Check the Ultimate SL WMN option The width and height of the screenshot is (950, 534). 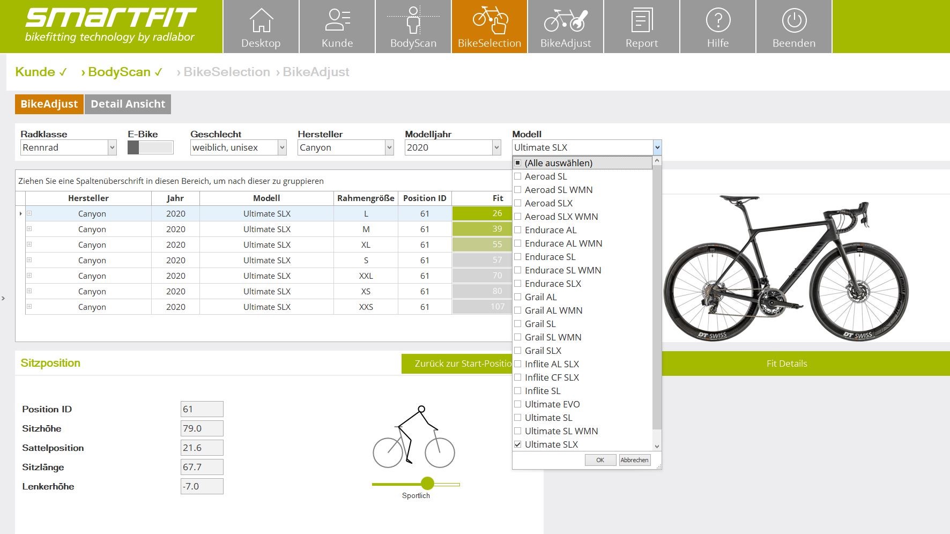[x=518, y=431]
